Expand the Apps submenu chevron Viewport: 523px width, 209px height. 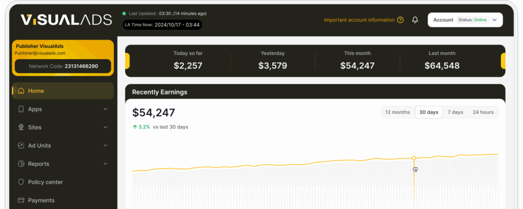[105, 109]
